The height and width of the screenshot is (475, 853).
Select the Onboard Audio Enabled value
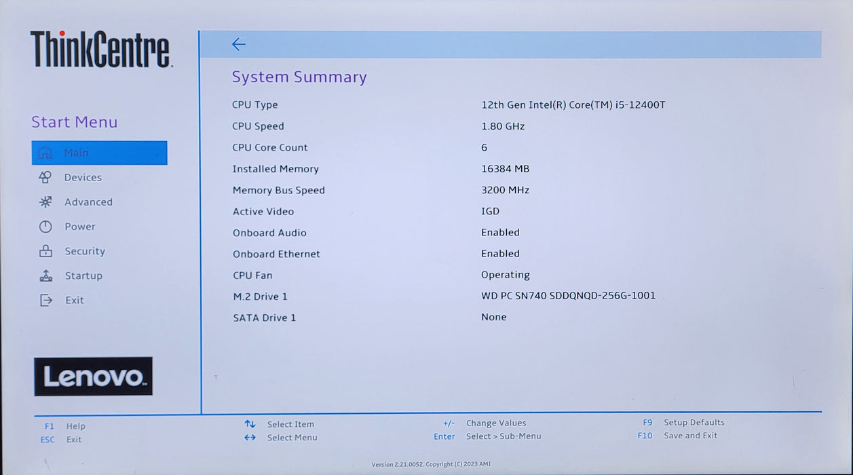[500, 232]
